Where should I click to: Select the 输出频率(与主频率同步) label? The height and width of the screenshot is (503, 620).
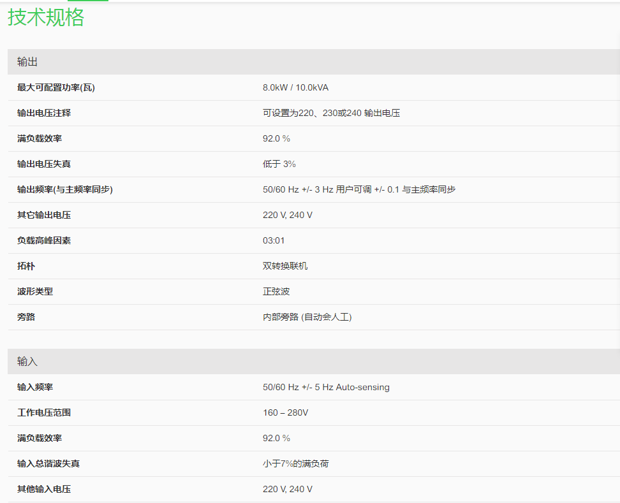[64, 189]
